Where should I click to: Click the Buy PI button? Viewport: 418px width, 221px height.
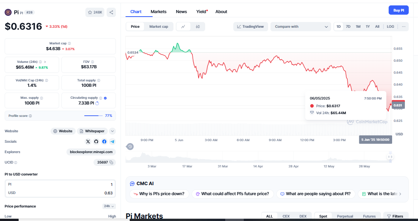click(x=399, y=10)
